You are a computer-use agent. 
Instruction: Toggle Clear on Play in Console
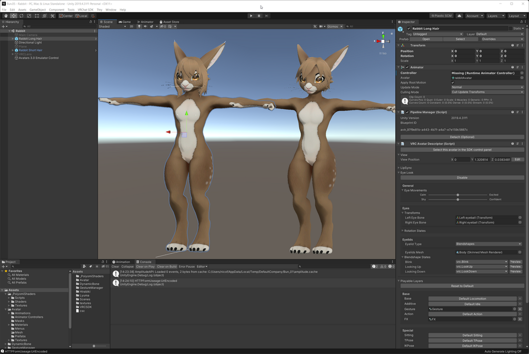pos(145,266)
